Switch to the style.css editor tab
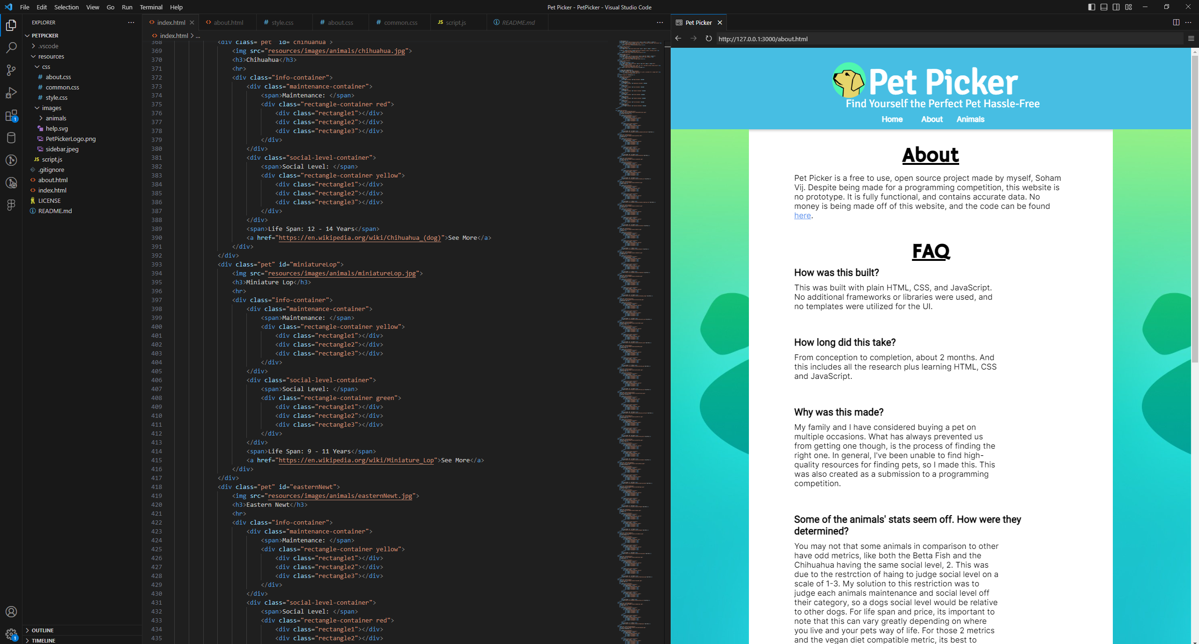The image size is (1199, 644). point(282,22)
